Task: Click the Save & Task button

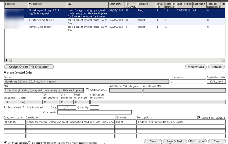Action: tap(175, 141)
